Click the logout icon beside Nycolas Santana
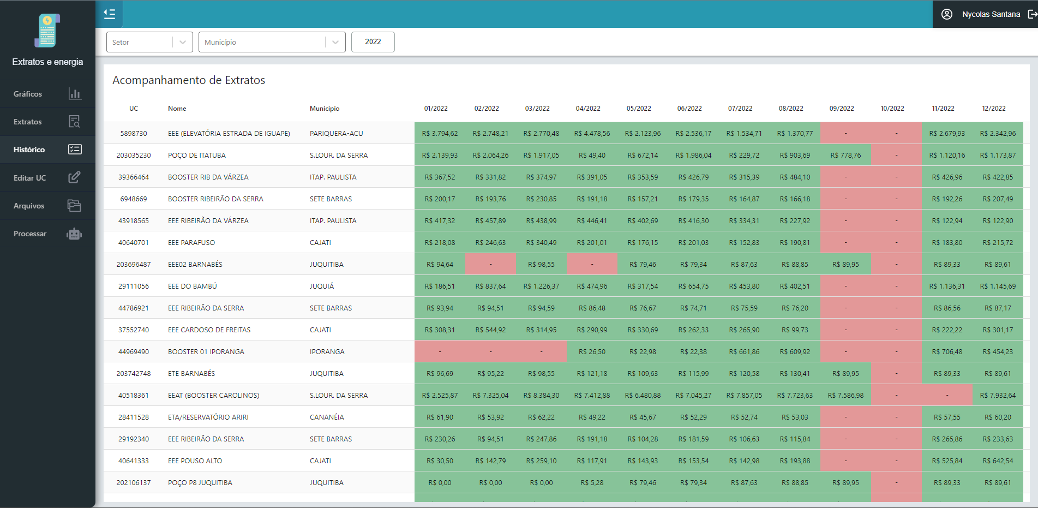Image resolution: width=1038 pixels, height=508 pixels. coord(1032,14)
